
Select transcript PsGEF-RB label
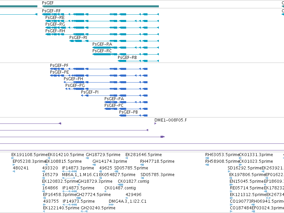pos(127,58)
